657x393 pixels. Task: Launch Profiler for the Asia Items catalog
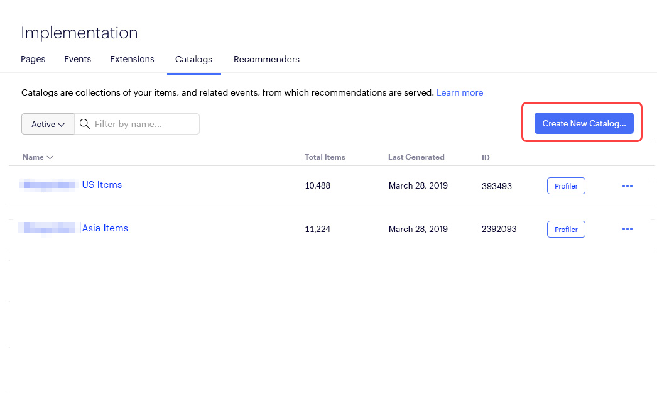pos(566,230)
